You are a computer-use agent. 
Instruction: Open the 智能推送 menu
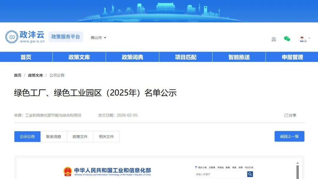[238, 57]
